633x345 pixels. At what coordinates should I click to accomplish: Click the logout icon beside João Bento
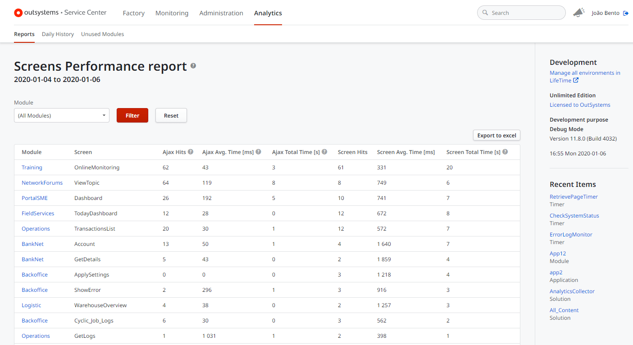coord(625,13)
